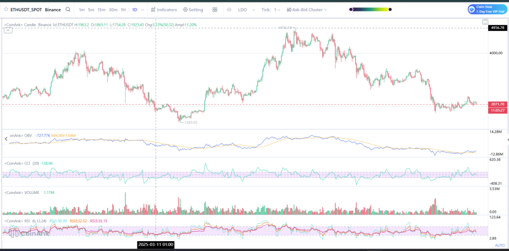The width and height of the screenshot is (509, 251).
Task: Toggle AUTO scale at the bottom right
Action: [499, 246]
